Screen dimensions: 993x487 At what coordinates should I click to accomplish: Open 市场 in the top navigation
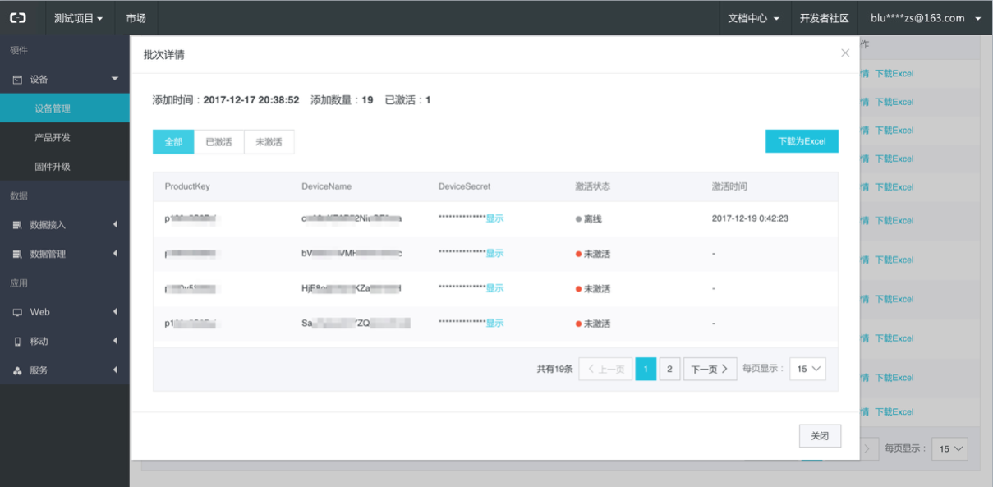point(136,18)
